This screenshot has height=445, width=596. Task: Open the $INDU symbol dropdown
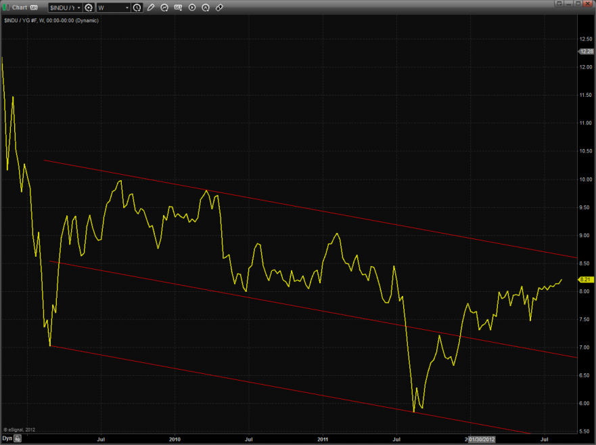click(x=65, y=7)
